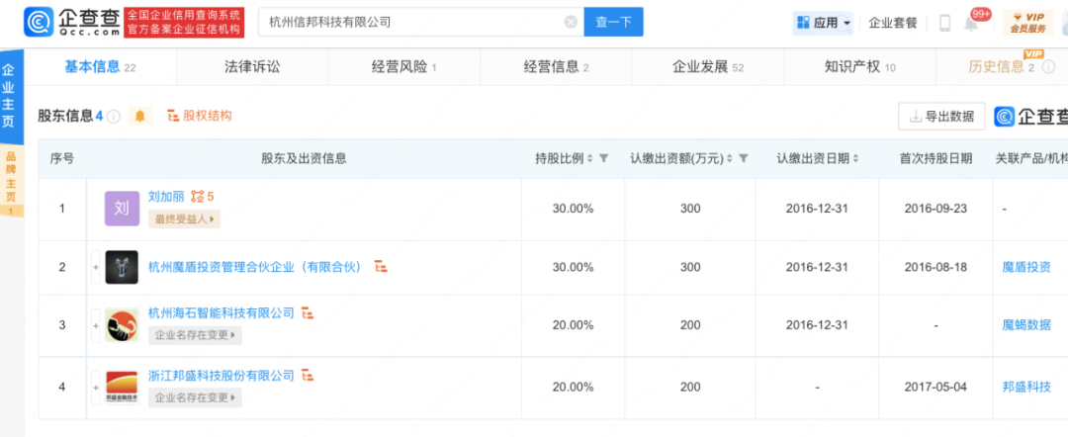Click the VIP 会员服务 badge icon
This screenshot has width=1068, height=437.
1027,22
